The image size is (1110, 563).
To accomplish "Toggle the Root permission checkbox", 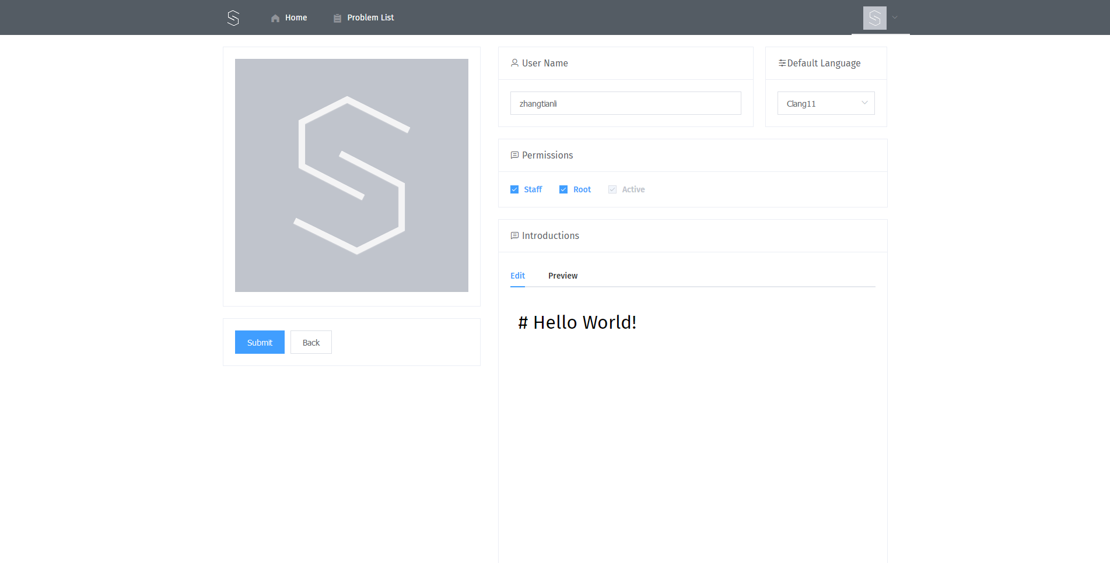I will tap(563, 189).
